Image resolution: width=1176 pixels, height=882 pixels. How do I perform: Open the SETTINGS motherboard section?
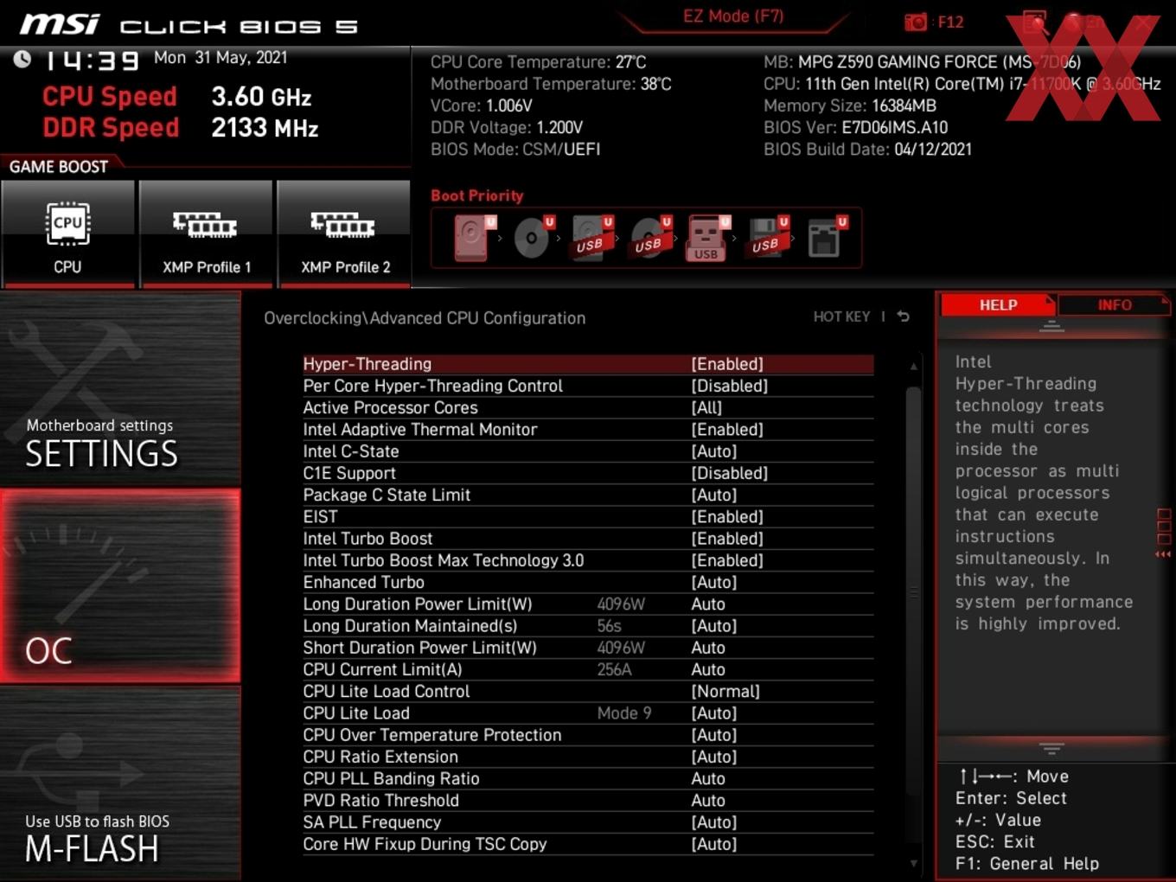(x=120, y=389)
